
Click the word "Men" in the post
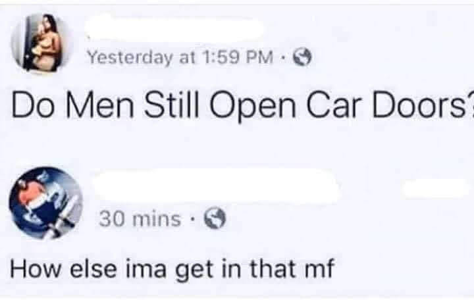click(x=100, y=104)
